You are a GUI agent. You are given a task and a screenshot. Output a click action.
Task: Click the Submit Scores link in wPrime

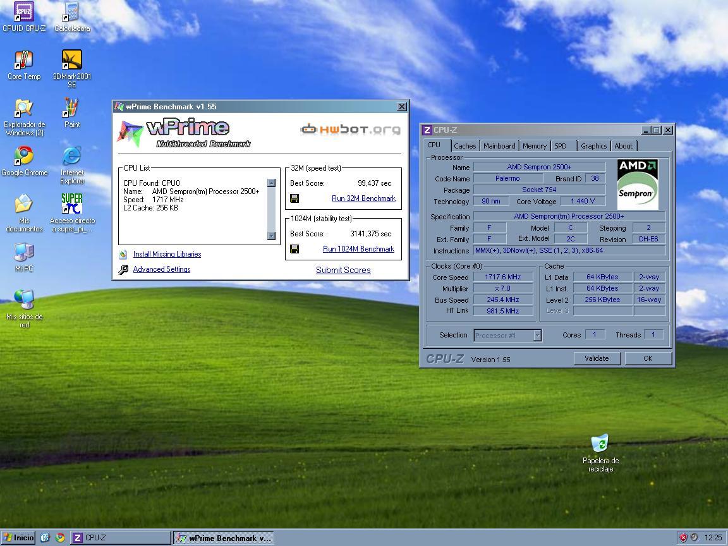tap(343, 270)
